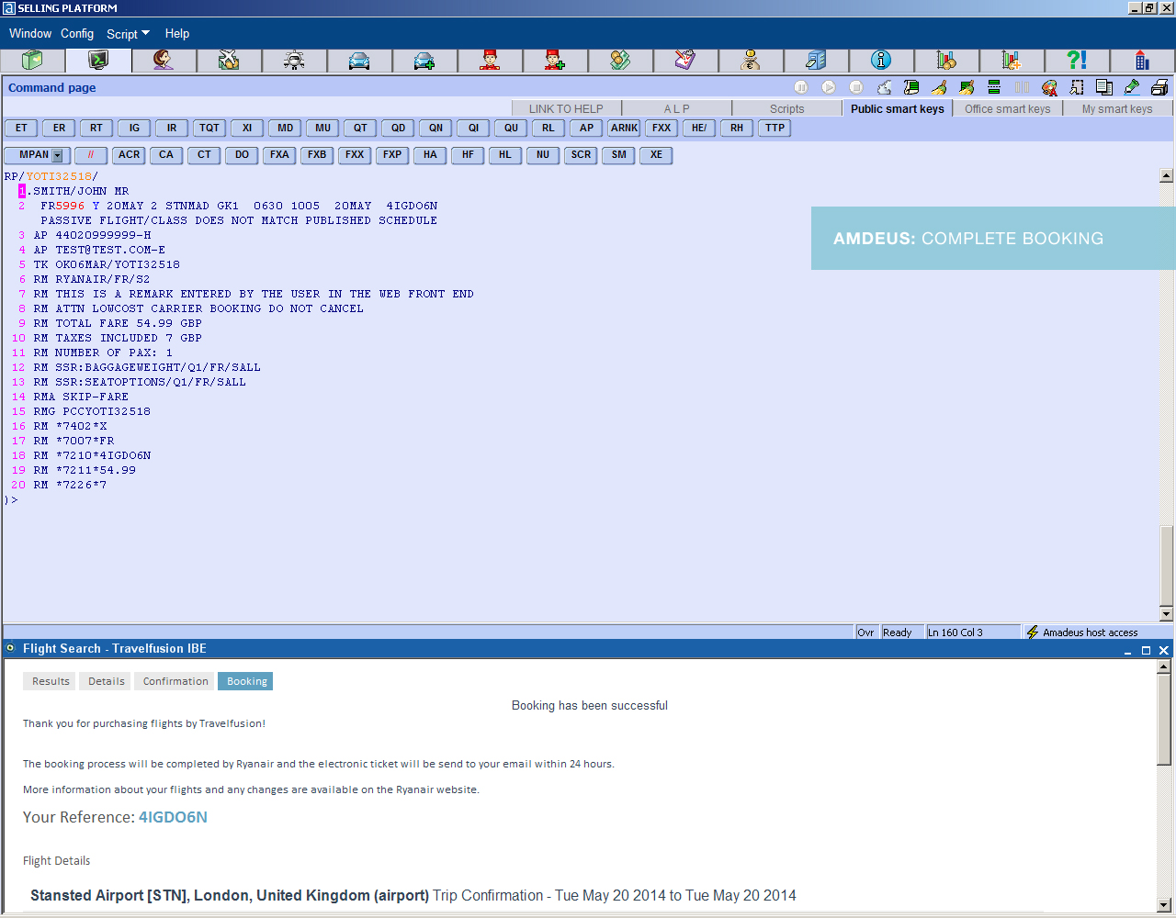Expand the MPAN smart key dropdown arrow

click(57, 155)
